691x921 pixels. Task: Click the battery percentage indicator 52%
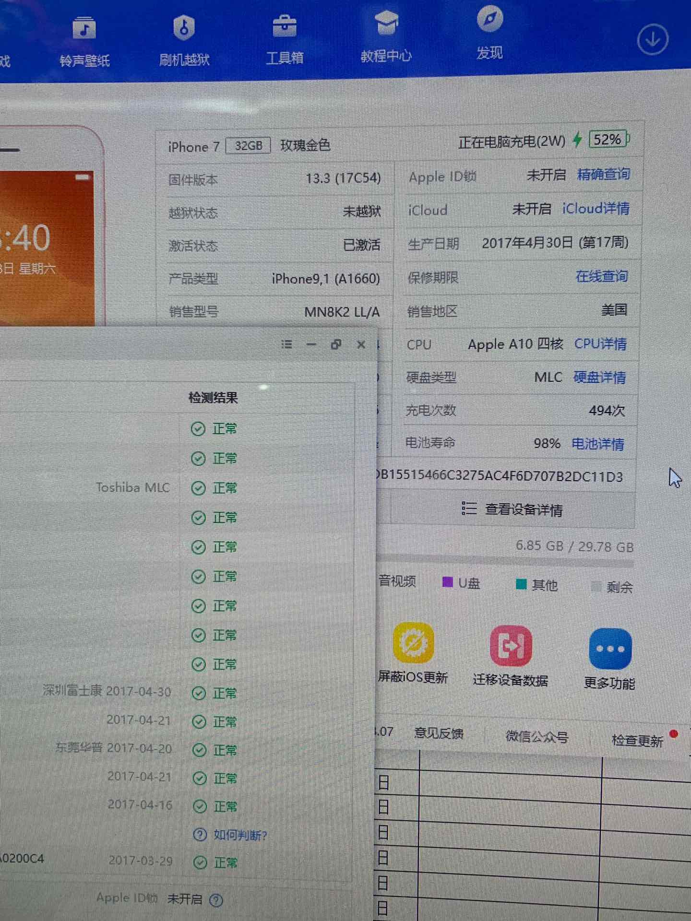click(x=608, y=140)
